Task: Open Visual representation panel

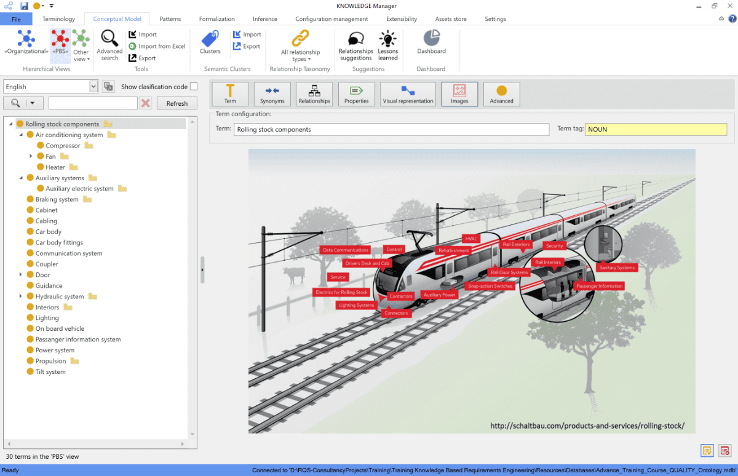Action: pyautogui.click(x=408, y=94)
